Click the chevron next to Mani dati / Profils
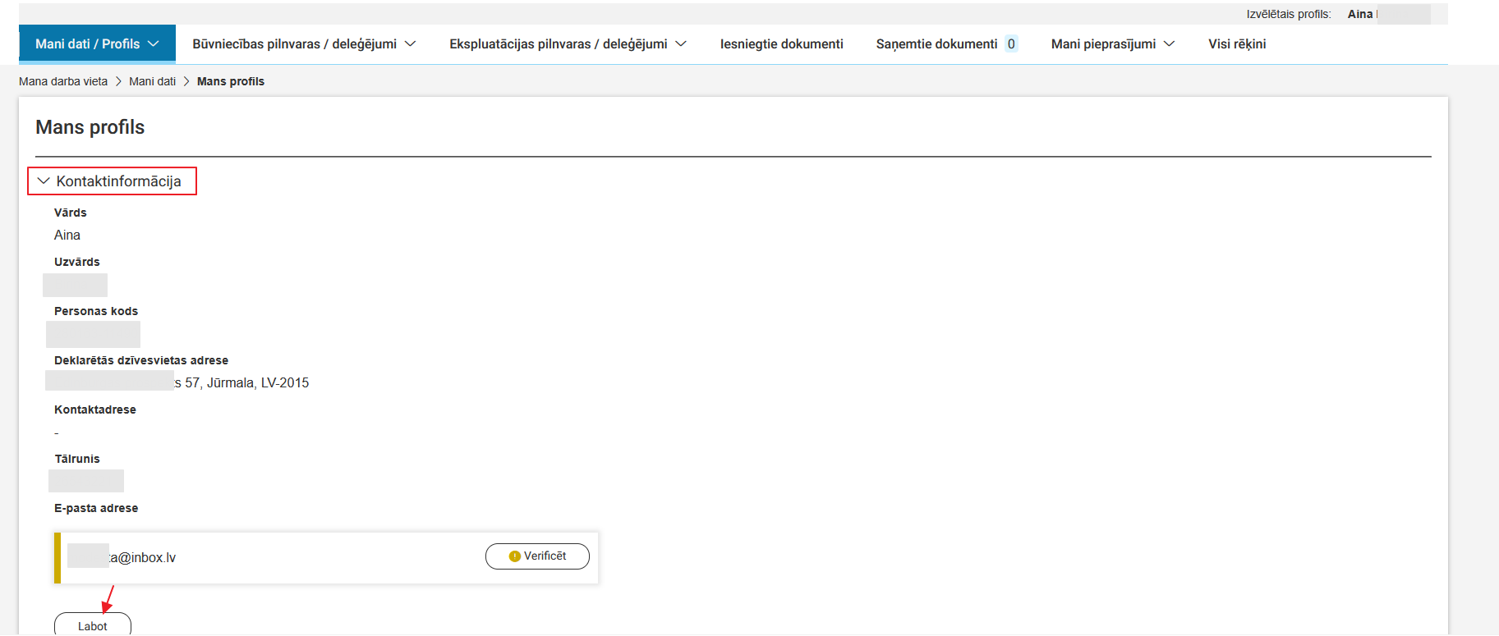 click(153, 43)
